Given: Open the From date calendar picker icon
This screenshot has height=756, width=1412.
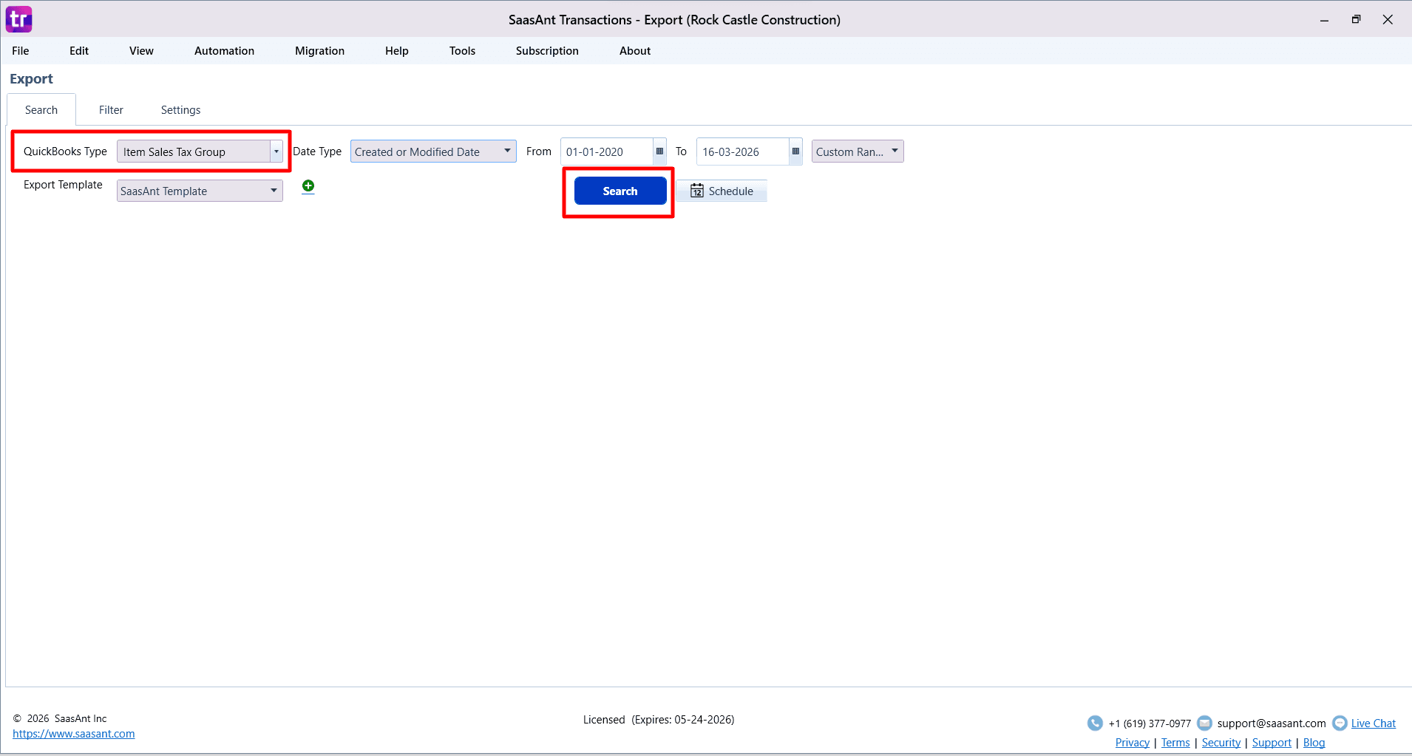Looking at the screenshot, I should coord(659,151).
